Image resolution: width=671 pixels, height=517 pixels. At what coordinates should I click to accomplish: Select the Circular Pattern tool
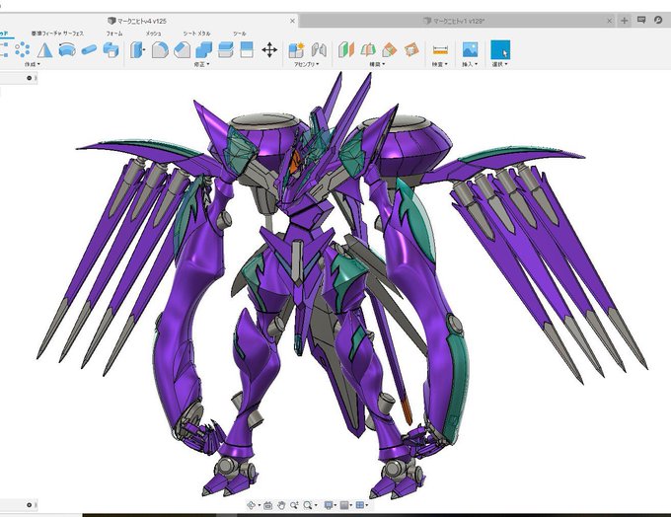click(22, 50)
